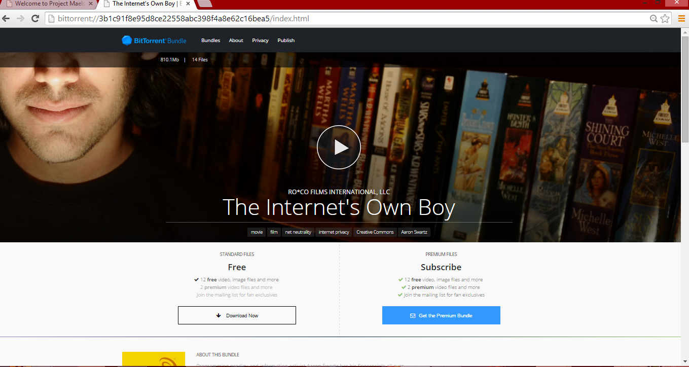
Task: Open a new browser tab
Action: click(x=203, y=4)
